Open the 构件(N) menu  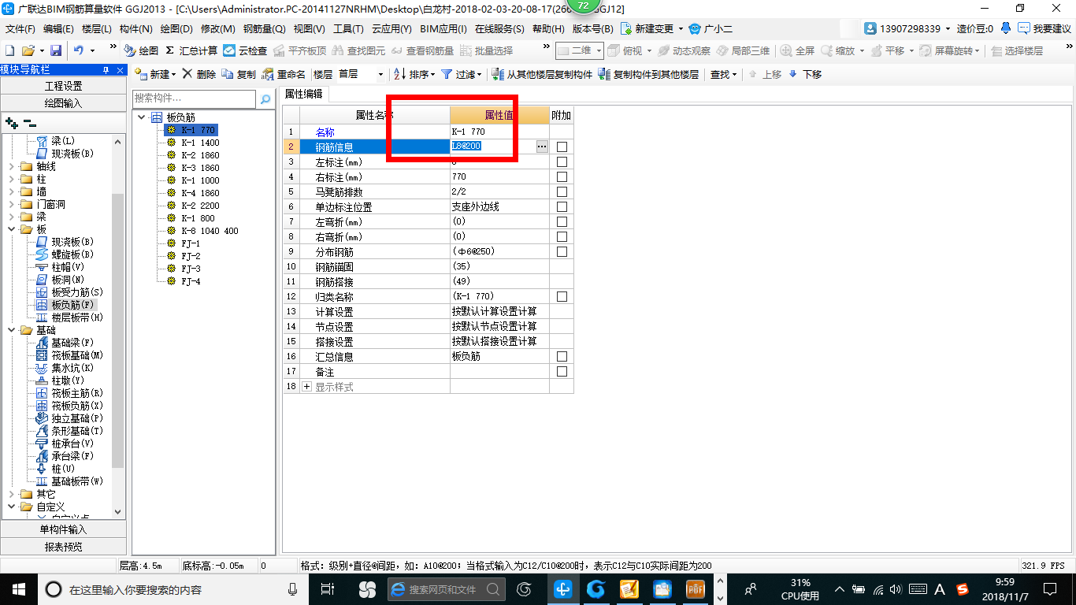click(x=135, y=28)
